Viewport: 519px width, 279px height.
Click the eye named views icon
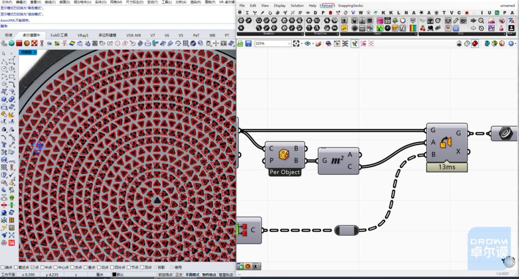pos(308,43)
